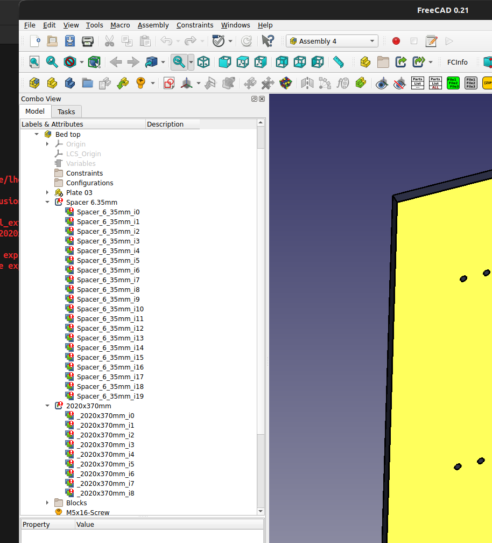
Task: Expand the Origin node
Action: pos(47,144)
